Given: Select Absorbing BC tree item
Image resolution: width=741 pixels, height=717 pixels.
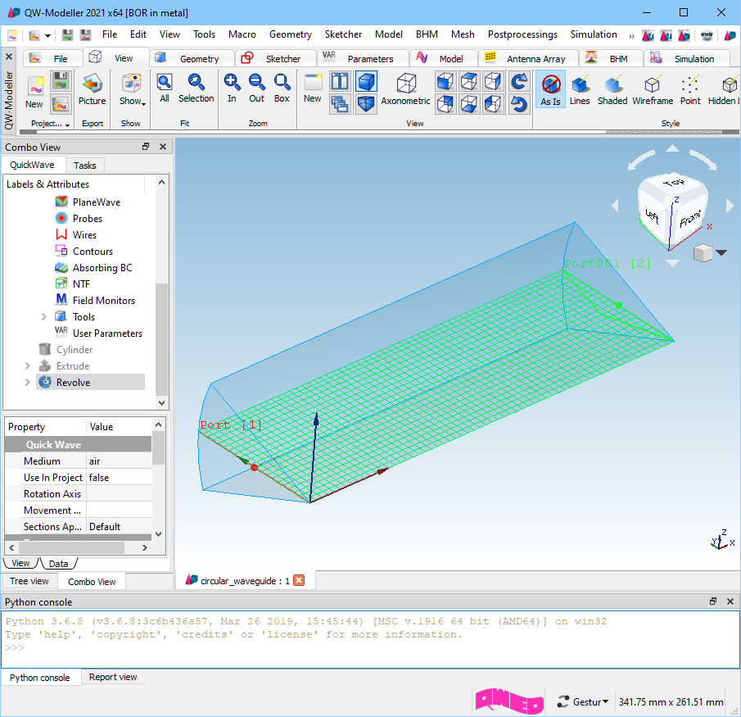Looking at the screenshot, I should tap(93, 268).
